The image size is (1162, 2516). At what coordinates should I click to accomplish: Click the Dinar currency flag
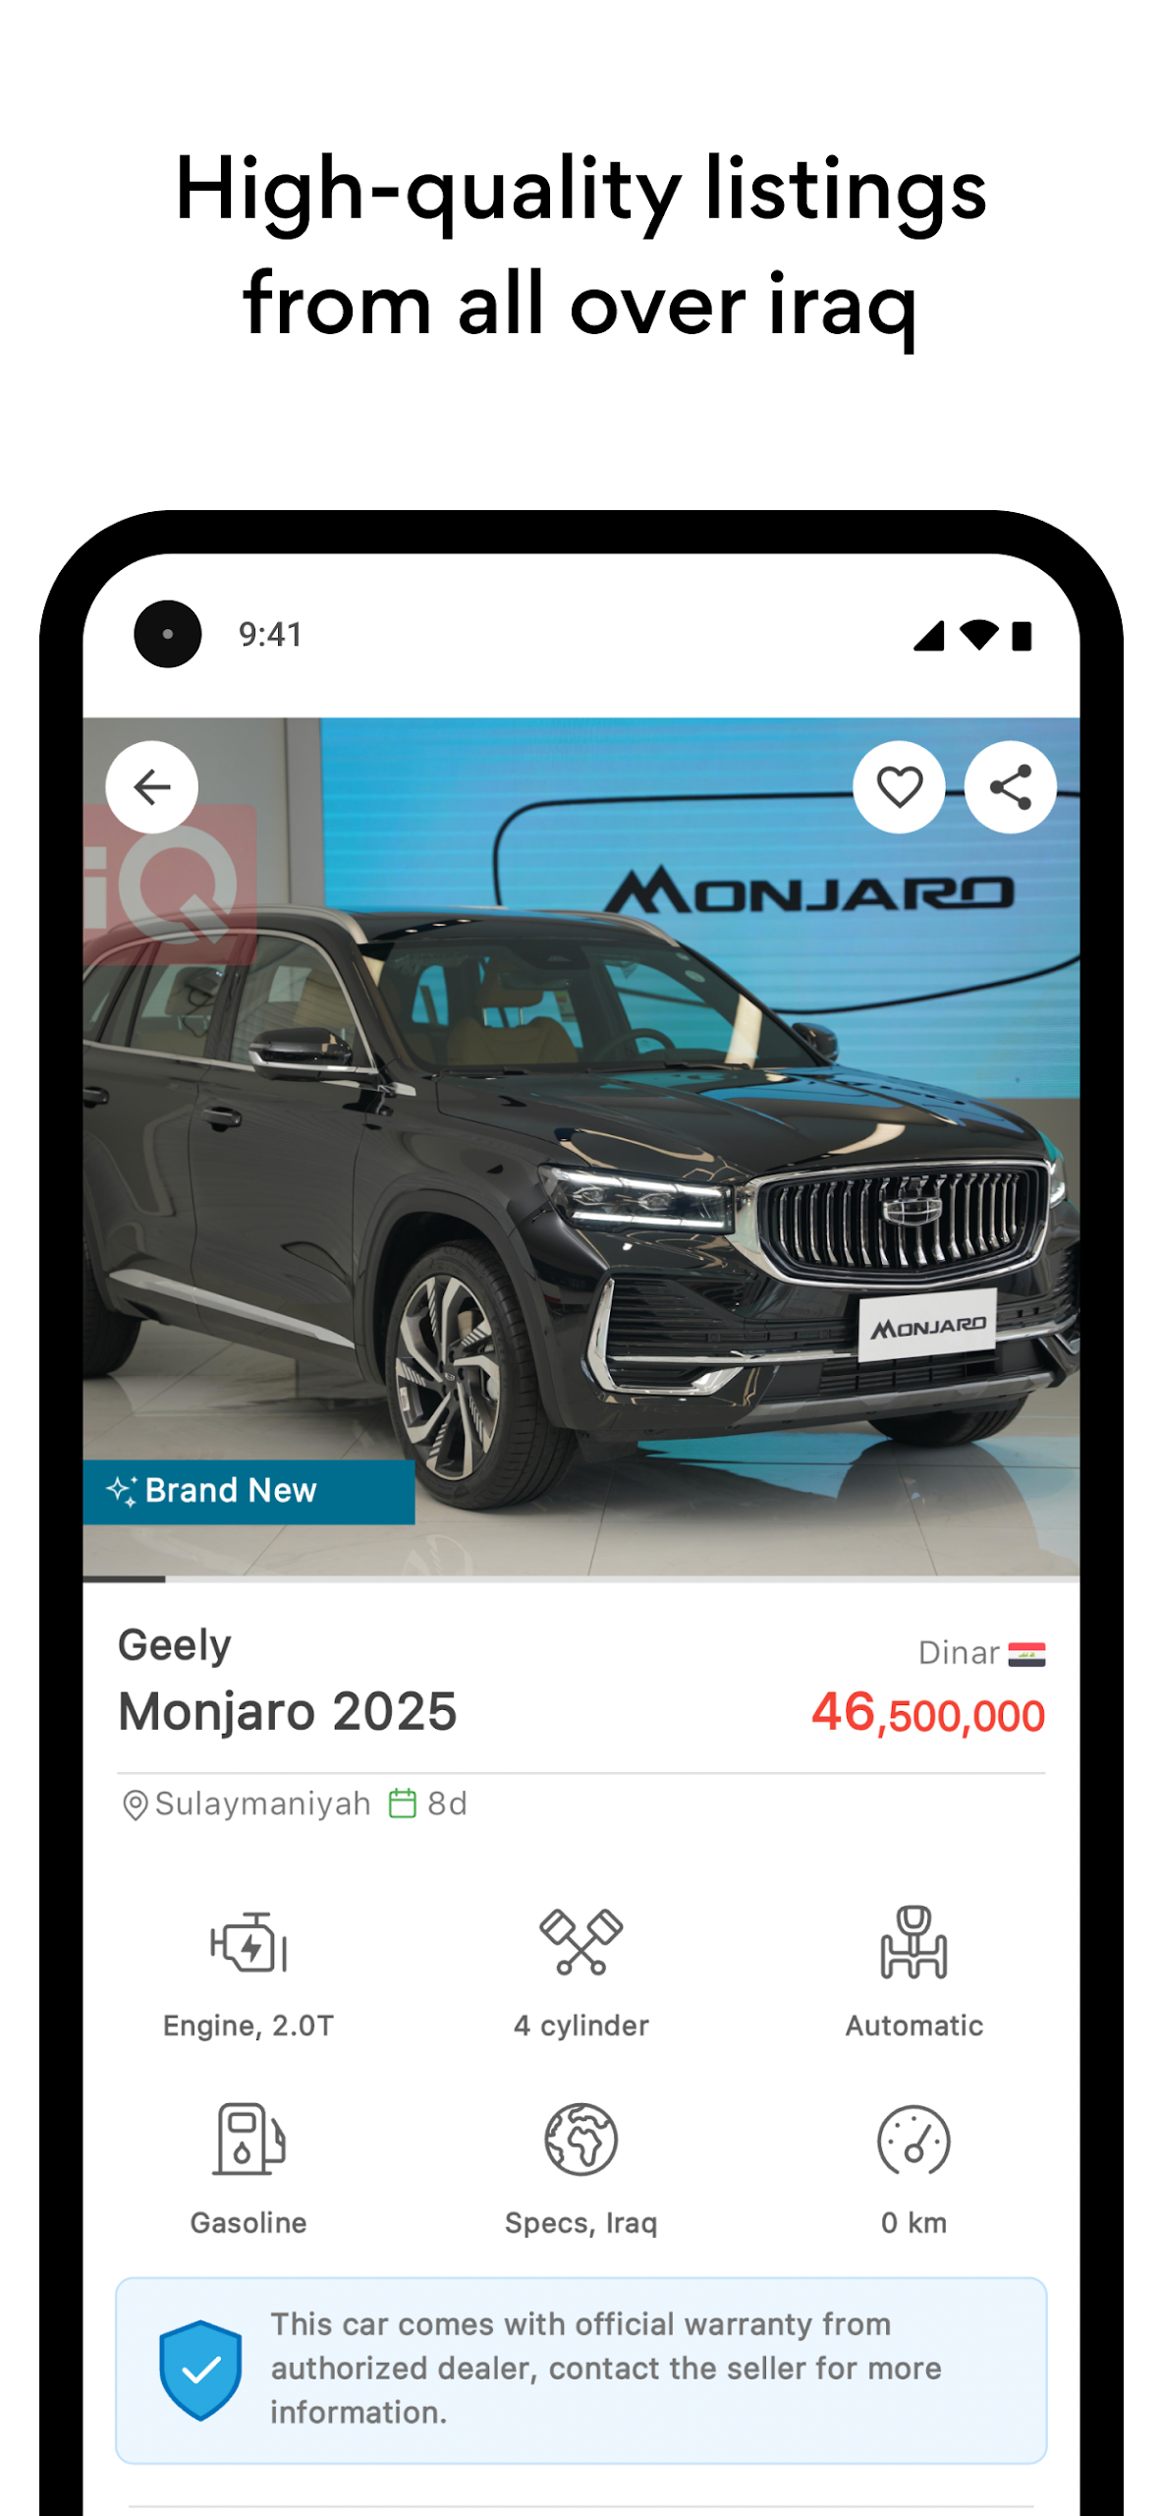[x=1026, y=1654]
